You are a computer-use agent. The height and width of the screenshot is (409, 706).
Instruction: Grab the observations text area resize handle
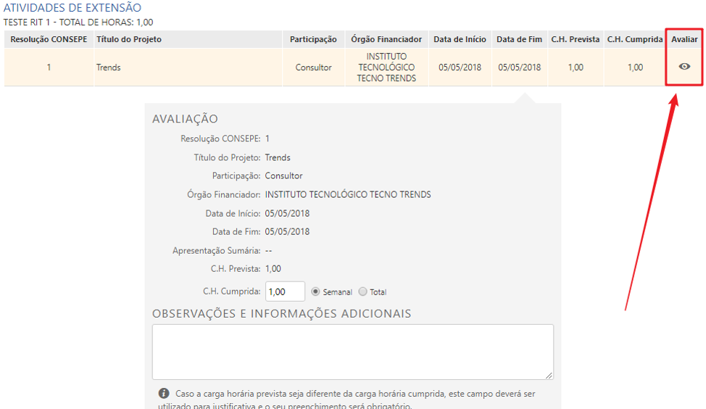(549, 375)
